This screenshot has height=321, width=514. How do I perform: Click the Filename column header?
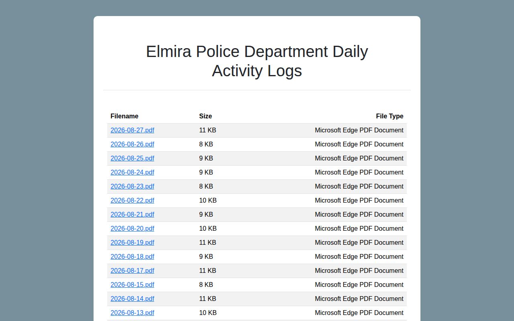(124, 116)
